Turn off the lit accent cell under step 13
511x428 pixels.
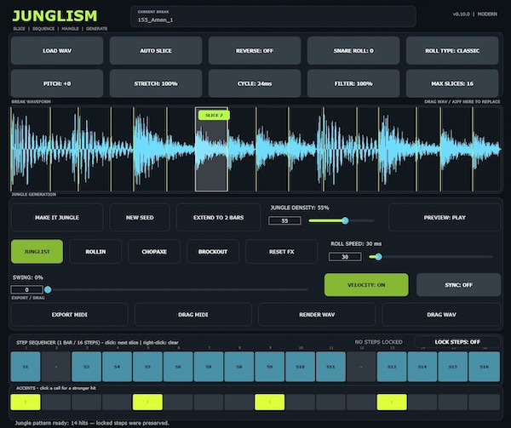392,402
